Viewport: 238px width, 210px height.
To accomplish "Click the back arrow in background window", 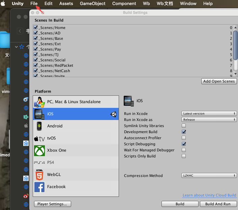I will coord(20,31).
